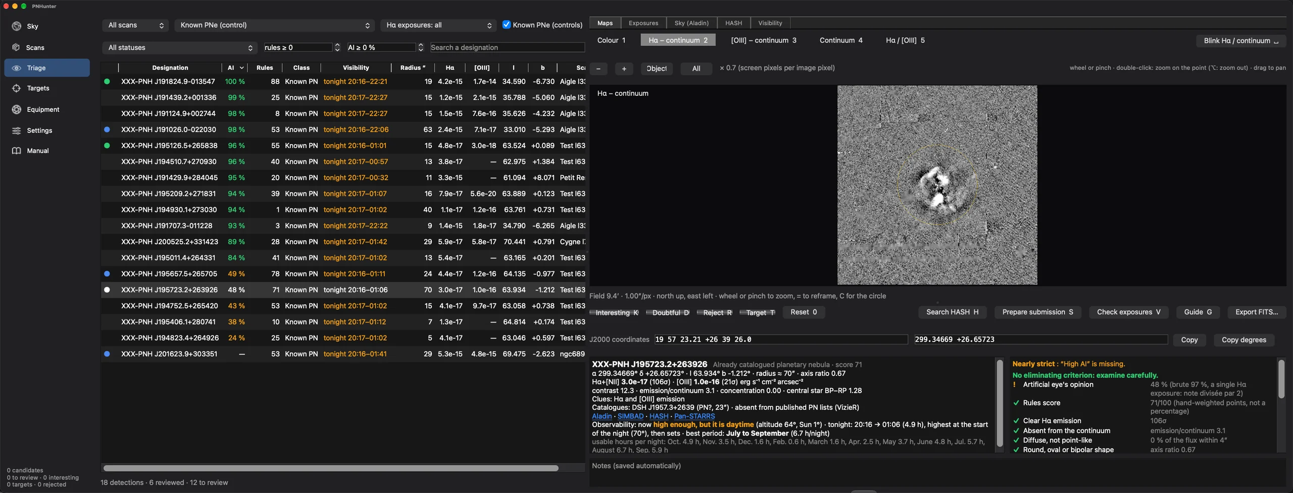Viewport: 1293px width, 493px height.
Task: Select the [OIII] – continuum map tab
Action: (763, 40)
